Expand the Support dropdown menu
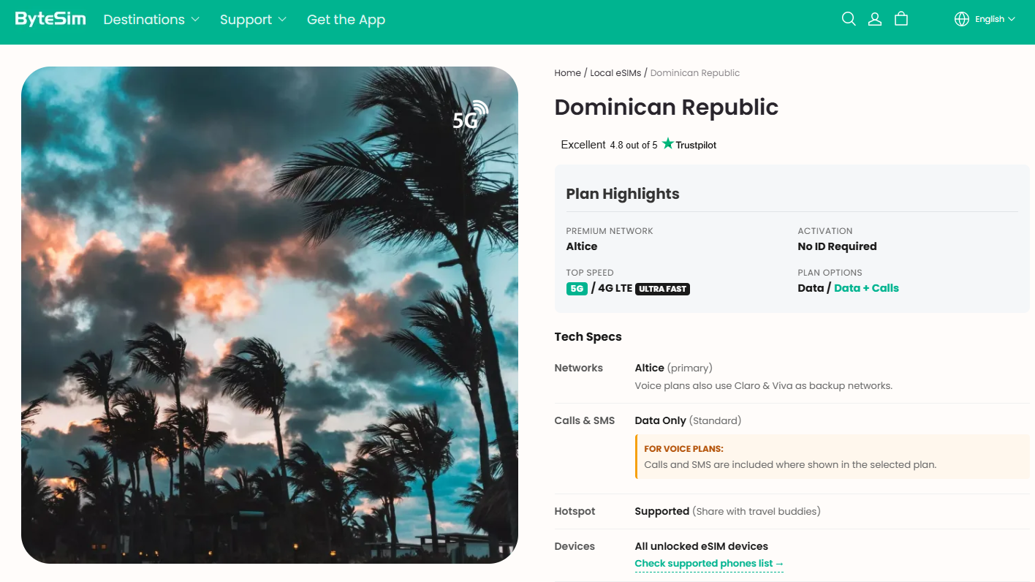The width and height of the screenshot is (1035, 582). point(253,20)
